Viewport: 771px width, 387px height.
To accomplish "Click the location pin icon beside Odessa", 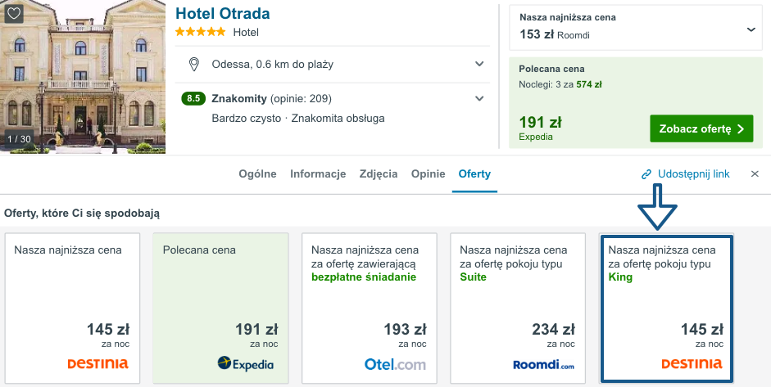I will click(x=194, y=65).
